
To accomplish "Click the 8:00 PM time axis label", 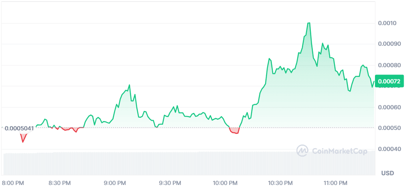I will click(x=14, y=183).
